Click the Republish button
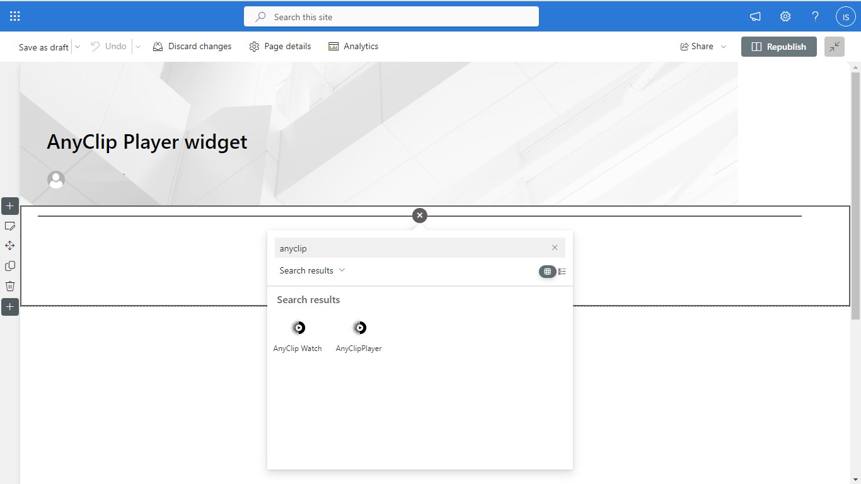The width and height of the screenshot is (861, 484). [779, 47]
